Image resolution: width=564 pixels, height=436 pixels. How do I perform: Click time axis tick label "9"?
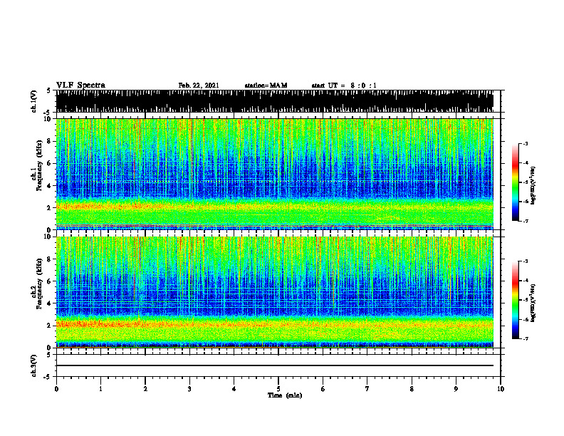456,389
